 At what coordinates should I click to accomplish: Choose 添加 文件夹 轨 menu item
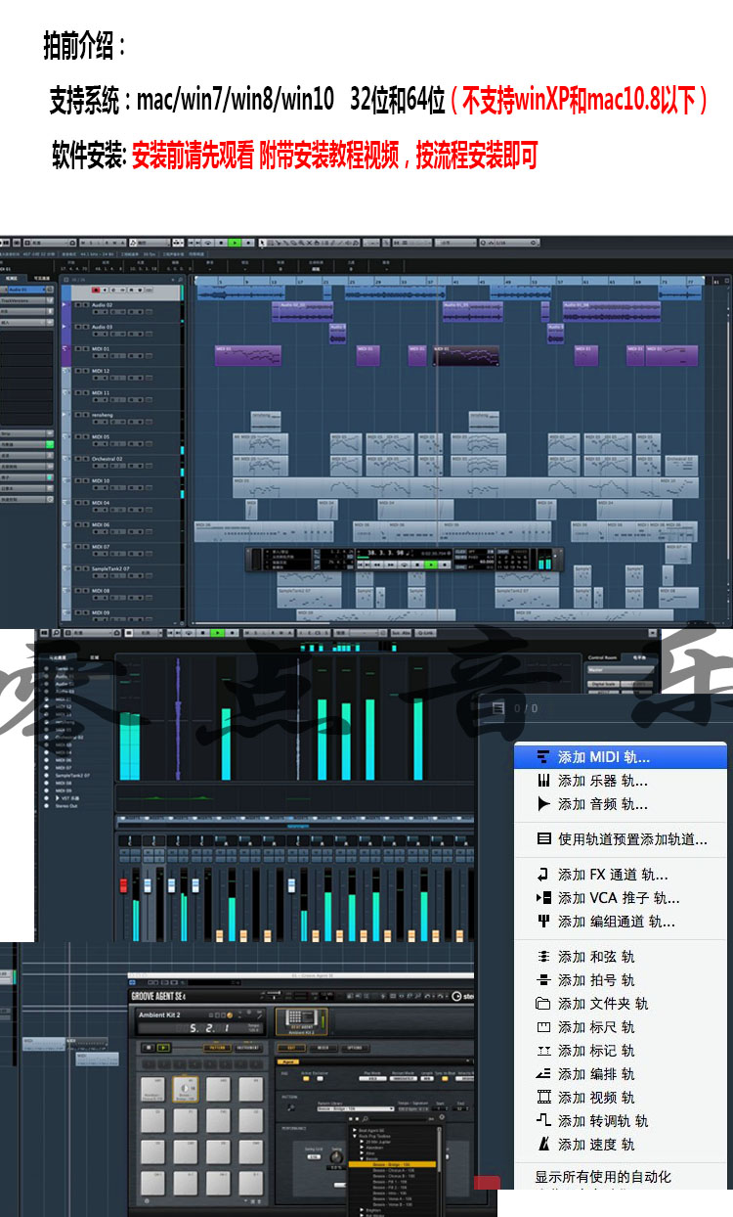click(621, 1004)
